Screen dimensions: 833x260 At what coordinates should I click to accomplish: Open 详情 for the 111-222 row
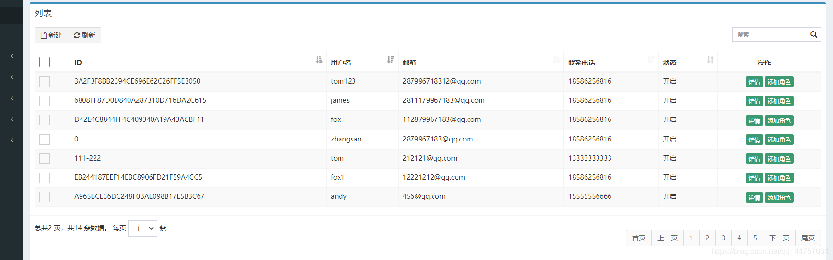[x=754, y=159]
